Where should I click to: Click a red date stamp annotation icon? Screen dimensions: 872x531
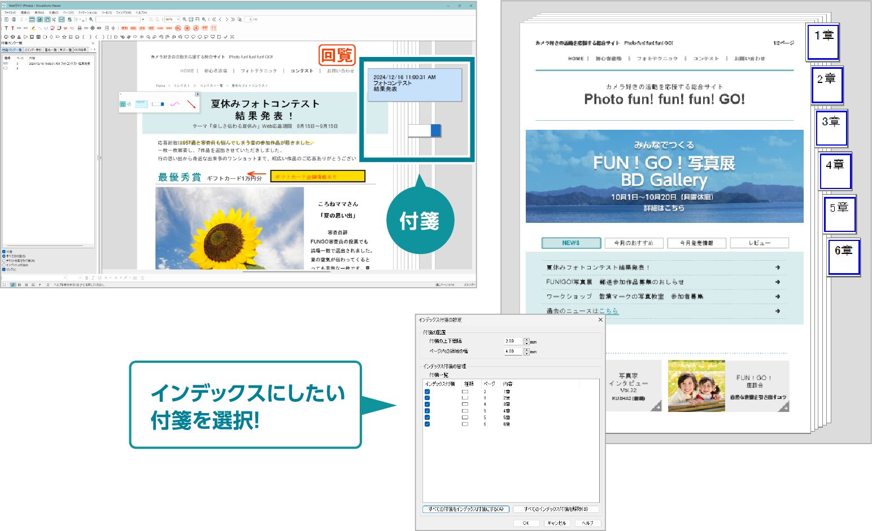[204, 28]
